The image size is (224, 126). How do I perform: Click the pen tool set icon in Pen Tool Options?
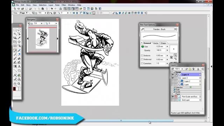(x=142, y=29)
